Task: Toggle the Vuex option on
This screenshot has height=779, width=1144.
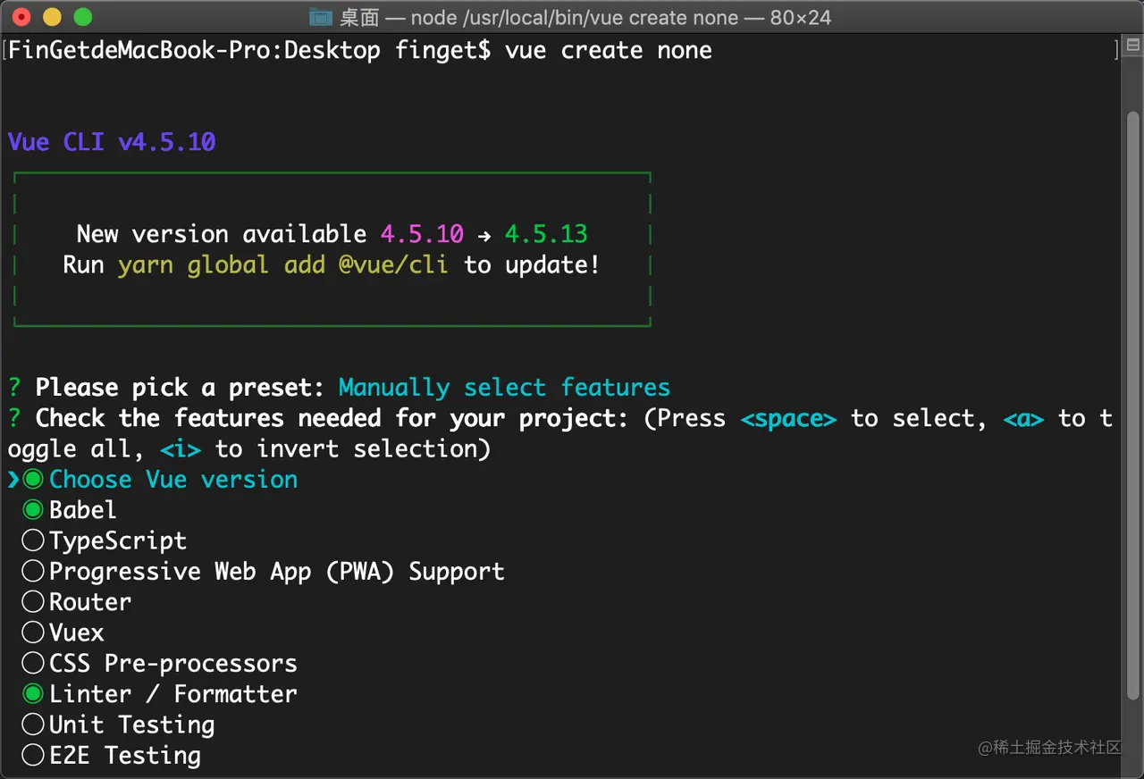Action: click(x=33, y=632)
